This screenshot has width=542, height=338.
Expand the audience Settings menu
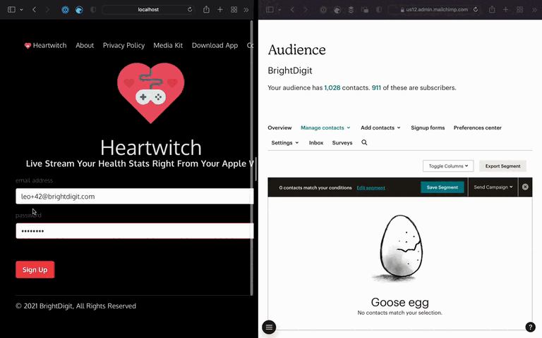285,143
